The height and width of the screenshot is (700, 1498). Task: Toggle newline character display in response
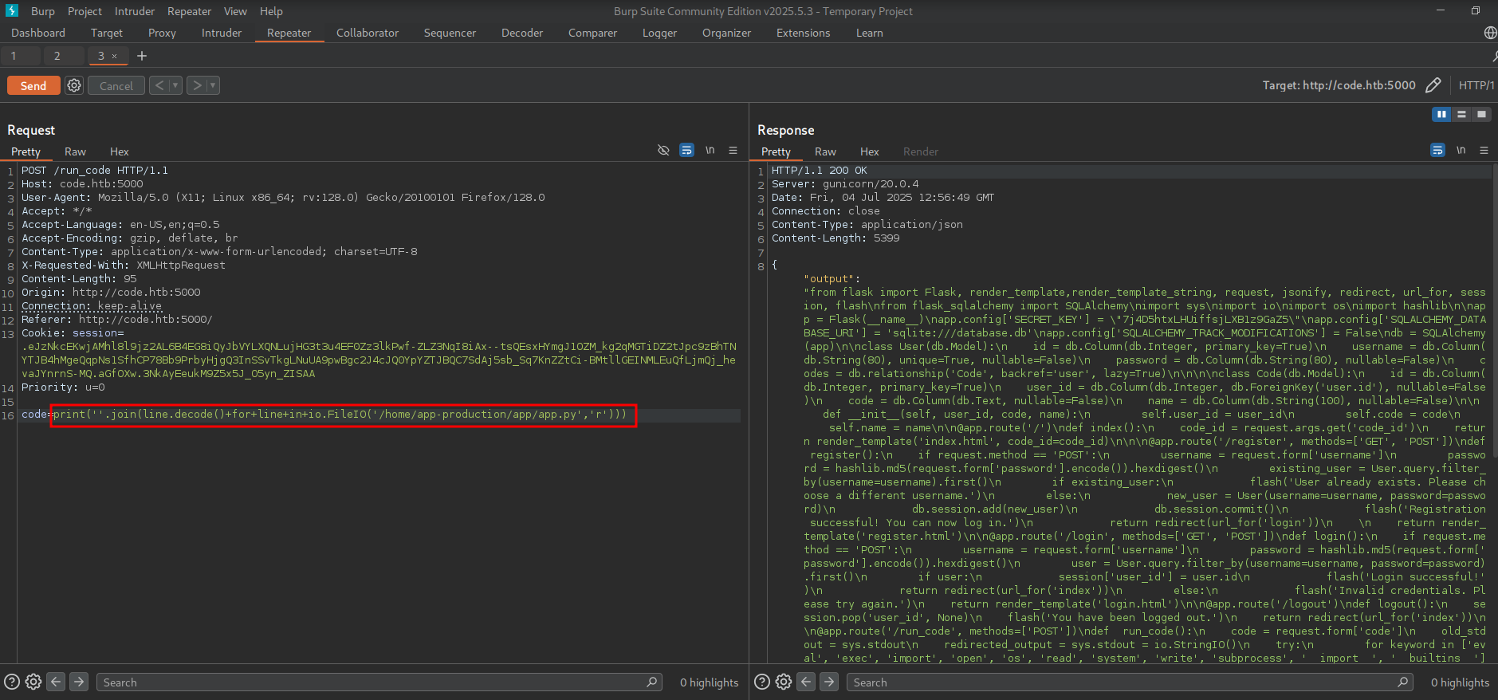click(1461, 151)
